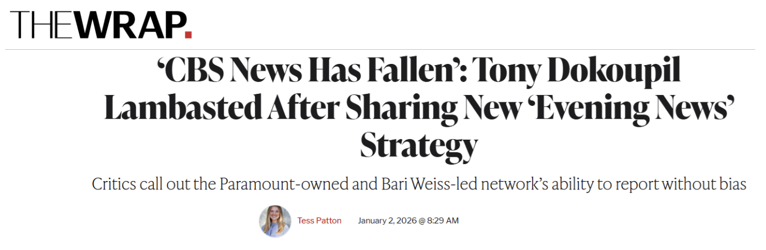The image size is (766, 250).
Task: Open Tess Patton's author avatar photo
Action: (275, 221)
